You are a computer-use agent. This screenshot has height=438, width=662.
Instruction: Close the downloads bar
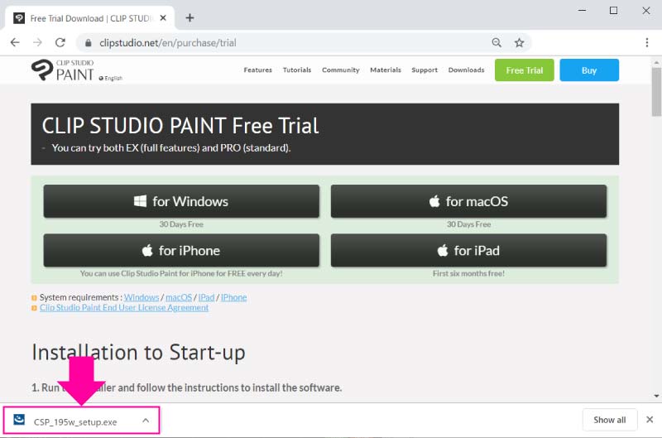click(650, 420)
